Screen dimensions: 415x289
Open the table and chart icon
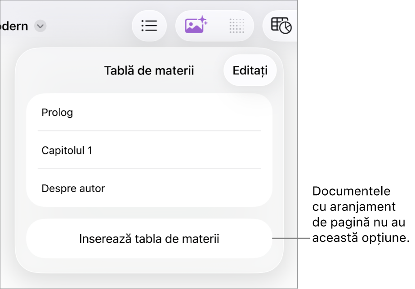pos(281,26)
